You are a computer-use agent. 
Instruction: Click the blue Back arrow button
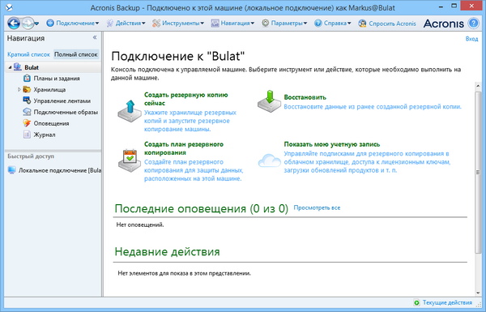[14, 24]
